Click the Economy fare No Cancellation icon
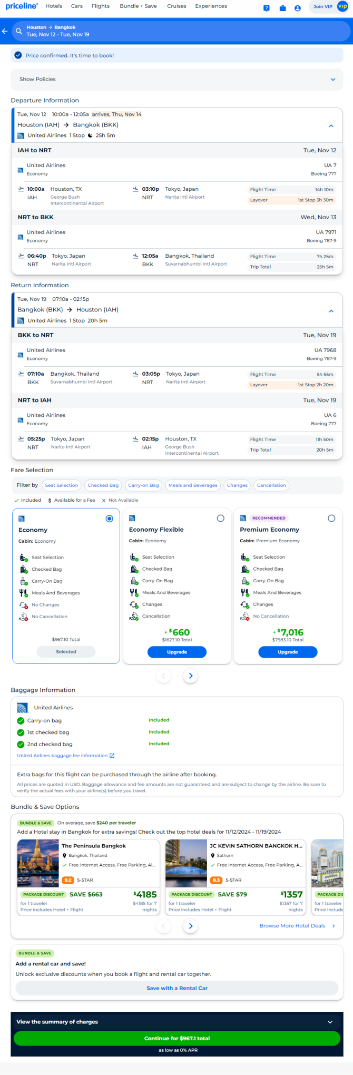This screenshot has width=353, height=1075. coord(24,617)
